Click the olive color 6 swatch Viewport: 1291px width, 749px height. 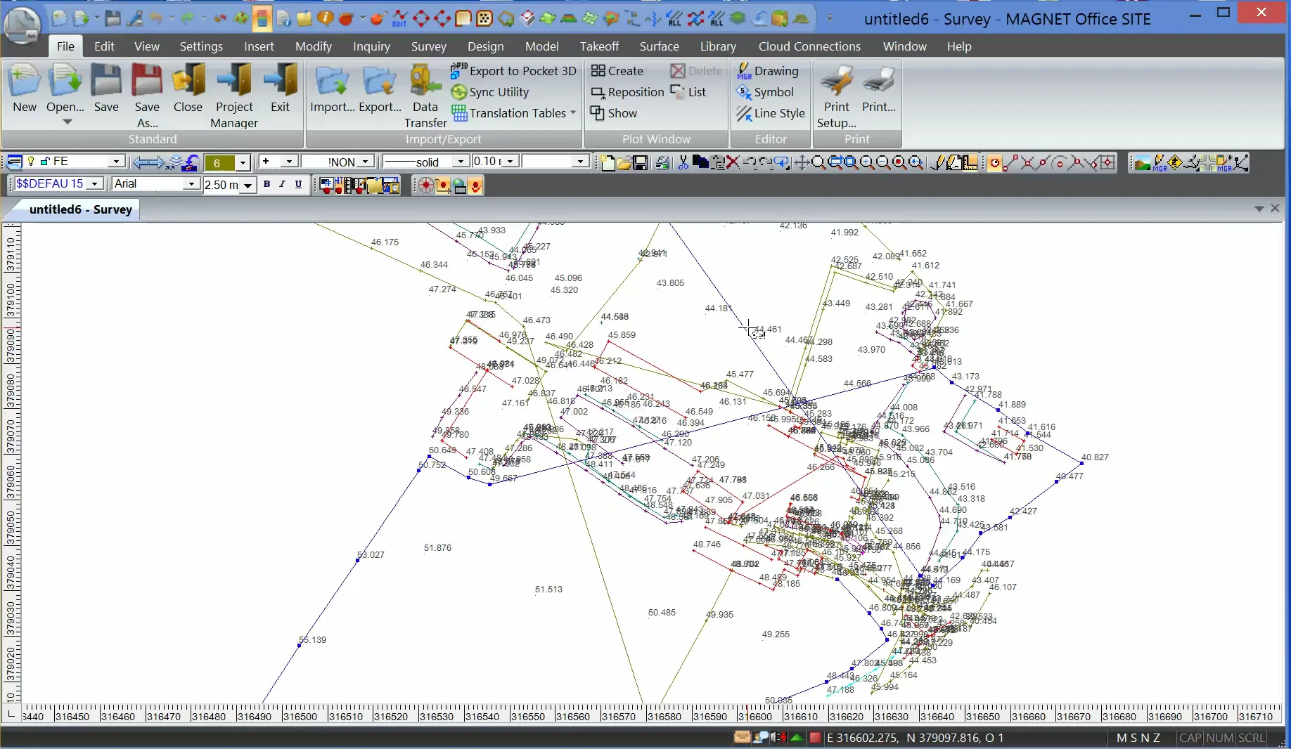(x=219, y=163)
